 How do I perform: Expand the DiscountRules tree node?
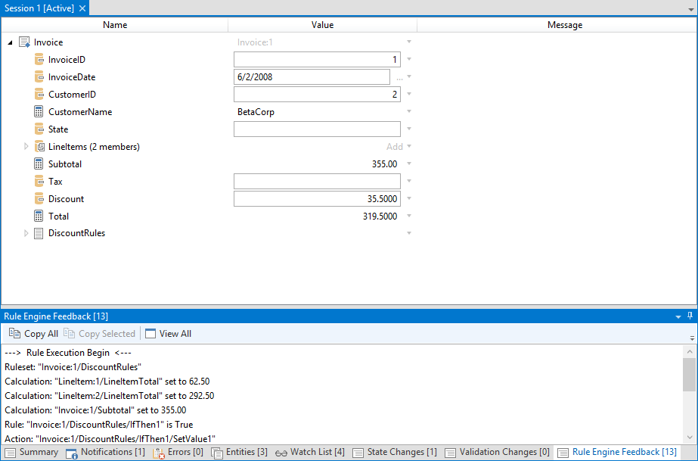click(26, 233)
